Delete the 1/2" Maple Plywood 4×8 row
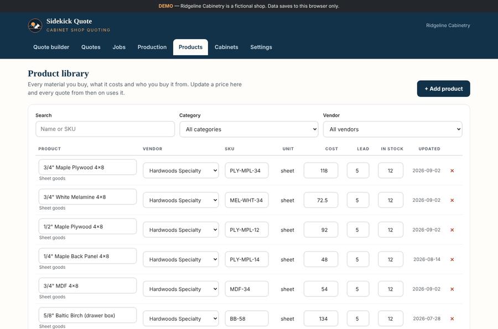Viewport: 498px width, 329px height. point(452,229)
